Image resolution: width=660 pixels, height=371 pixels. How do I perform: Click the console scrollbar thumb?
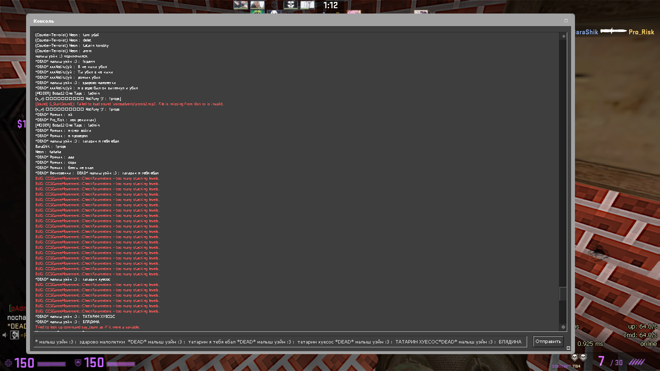(x=563, y=293)
